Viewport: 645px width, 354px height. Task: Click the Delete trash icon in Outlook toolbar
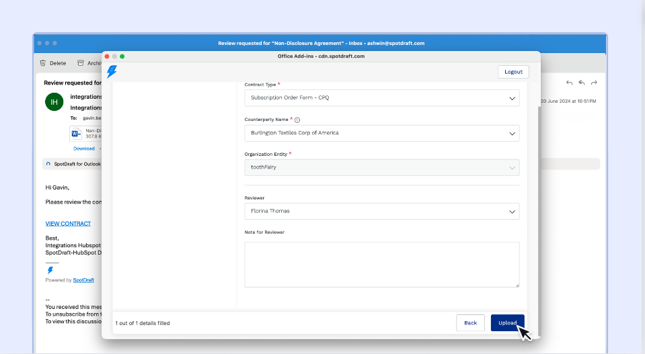(43, 63)
